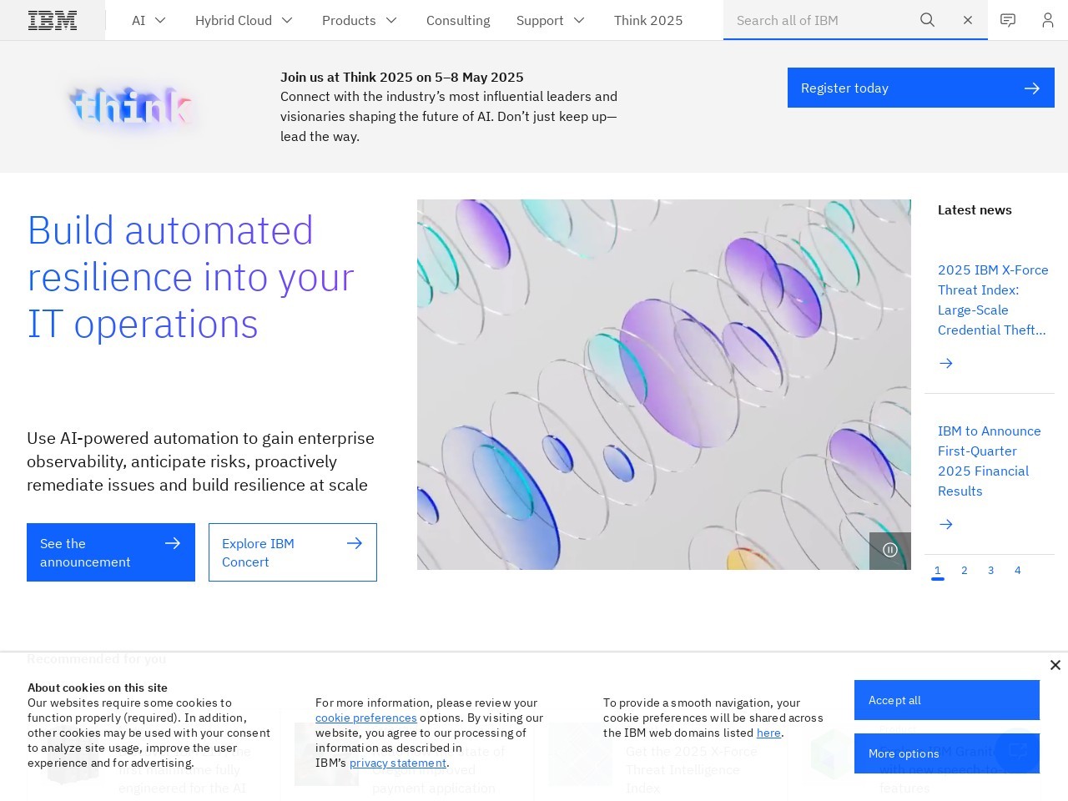Pause the hero carousel animation
Viewport: 1068px width, 801px height.
point(890,550)
